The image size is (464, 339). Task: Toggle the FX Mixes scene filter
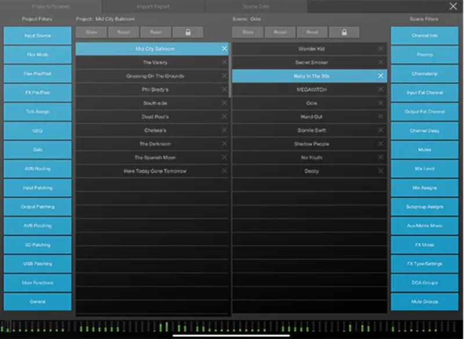(425, 245)
